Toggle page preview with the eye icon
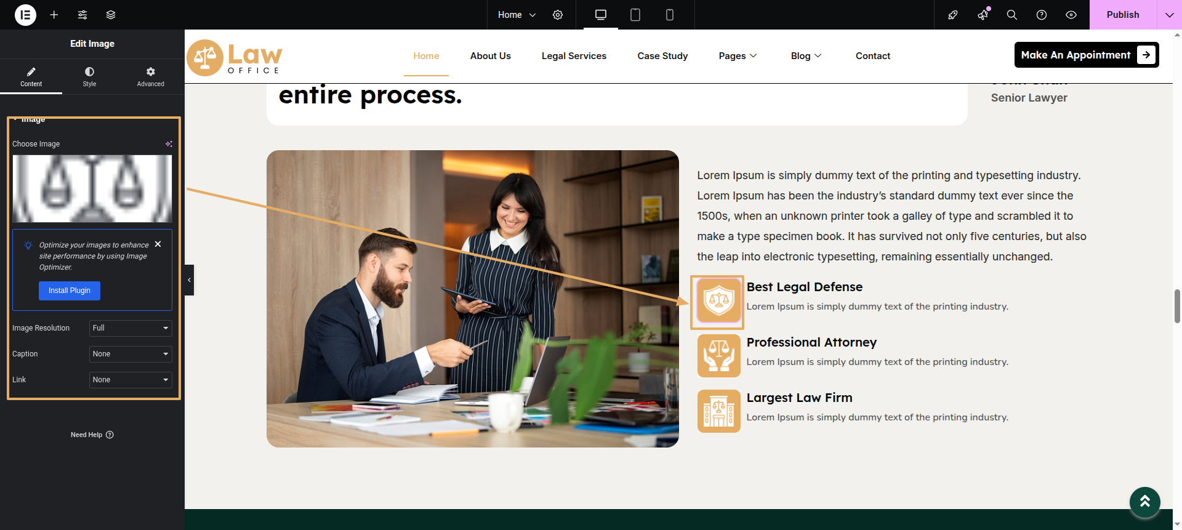The height and width of the screenshot is (530, 1182). tap(1071, 15)
